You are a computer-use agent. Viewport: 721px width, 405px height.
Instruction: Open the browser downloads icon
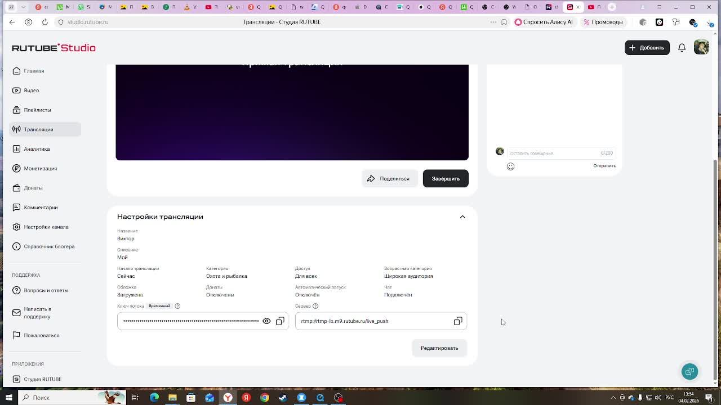pyautogui.click(x=709, y=22)
